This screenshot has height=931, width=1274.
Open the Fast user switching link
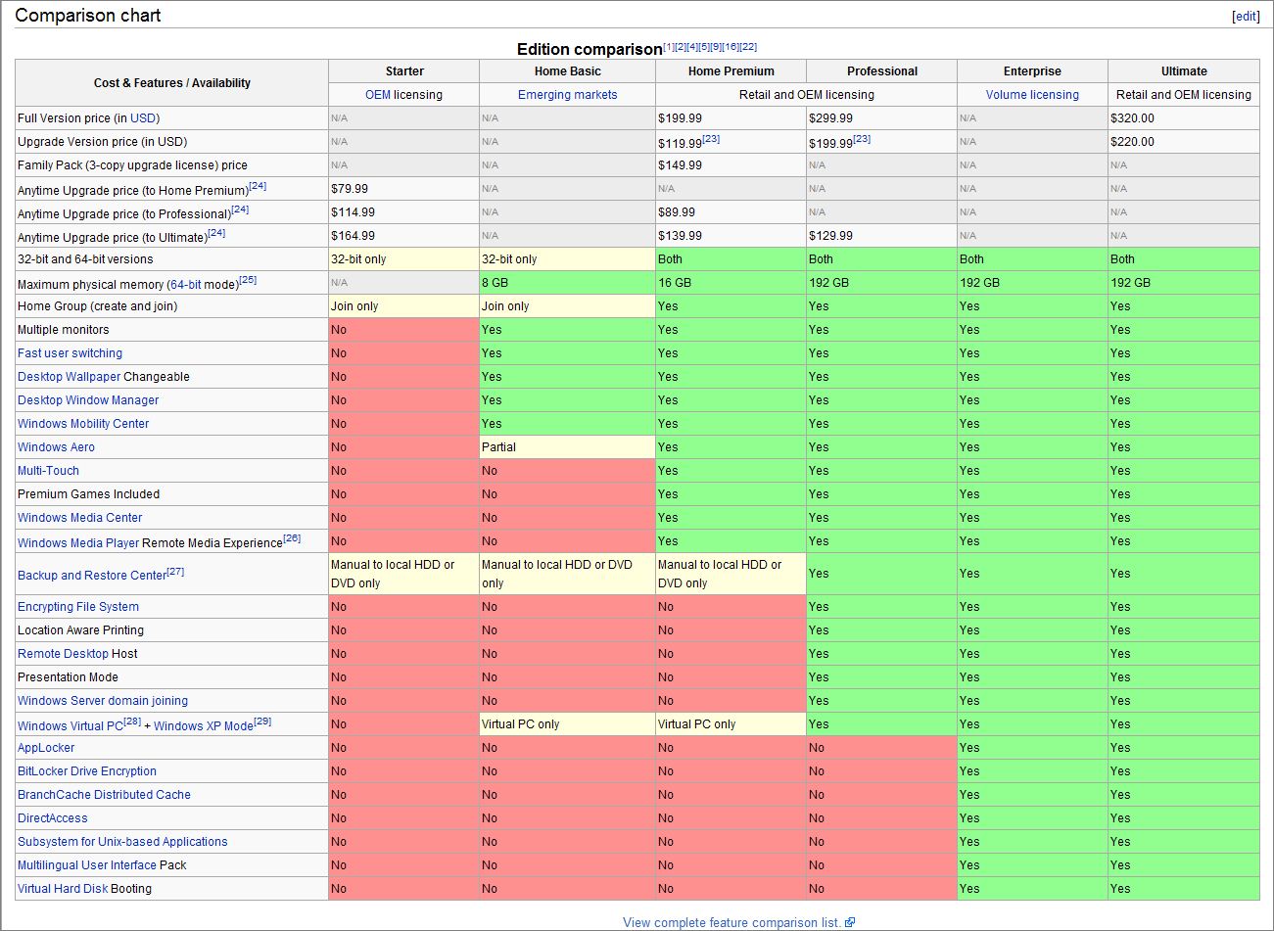click(x=70, y=353)
